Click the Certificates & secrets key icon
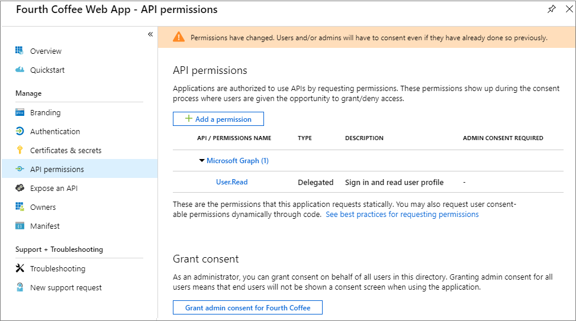Screen dimensions: 576x321 (x=20, y=150)
